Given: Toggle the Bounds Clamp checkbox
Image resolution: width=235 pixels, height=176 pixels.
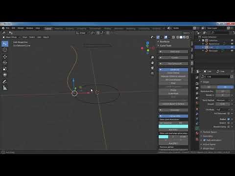Looking at the screenshot, I should pos(229,127).
